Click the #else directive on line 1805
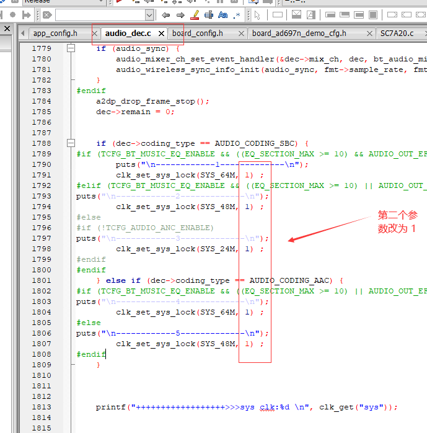The width and height of the screenshot is (427, 433). 89,323
